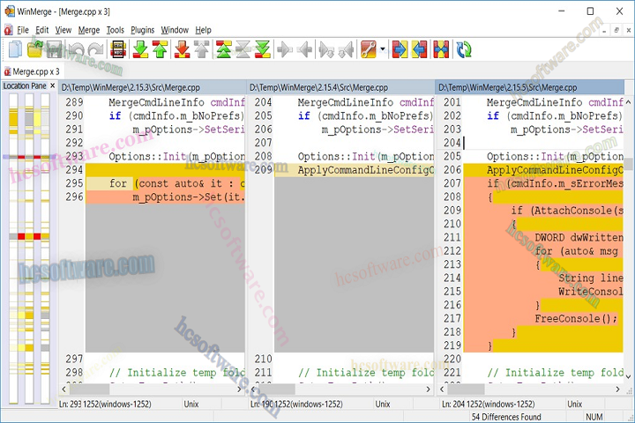Click the Copy Right arrow icon
Image resolution: width=635 pixels, height=423 pixels.
[x=285, y=49]
